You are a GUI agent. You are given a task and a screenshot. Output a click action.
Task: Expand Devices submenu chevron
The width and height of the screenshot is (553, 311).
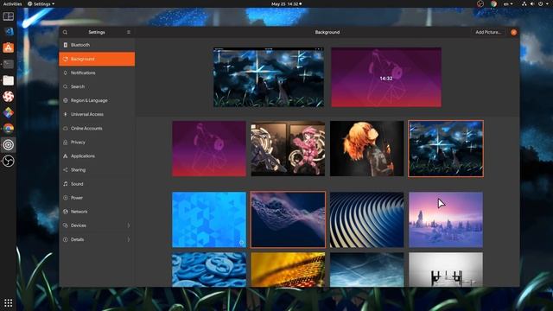[129, 225]
